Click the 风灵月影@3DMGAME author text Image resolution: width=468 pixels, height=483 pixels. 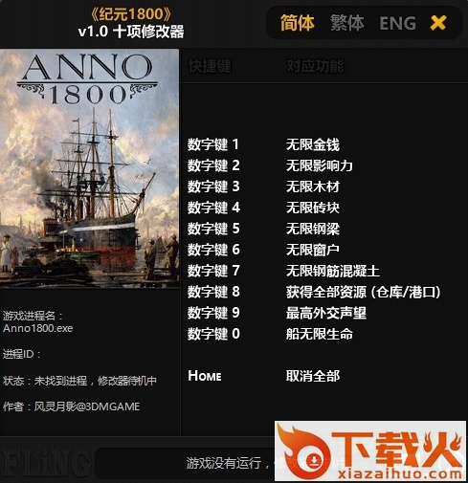[87, 406]
